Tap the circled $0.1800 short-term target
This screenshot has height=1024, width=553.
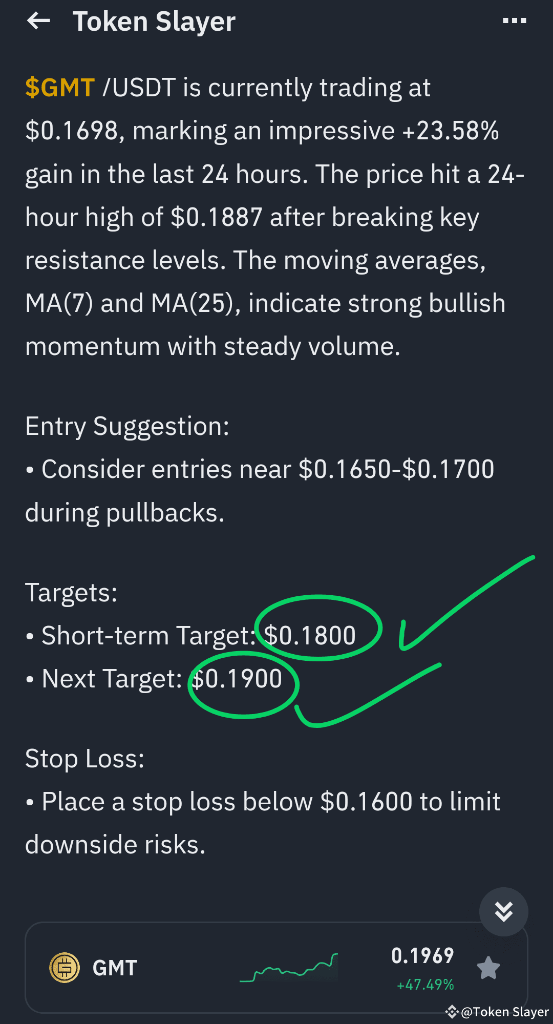[x=309, y=635]
